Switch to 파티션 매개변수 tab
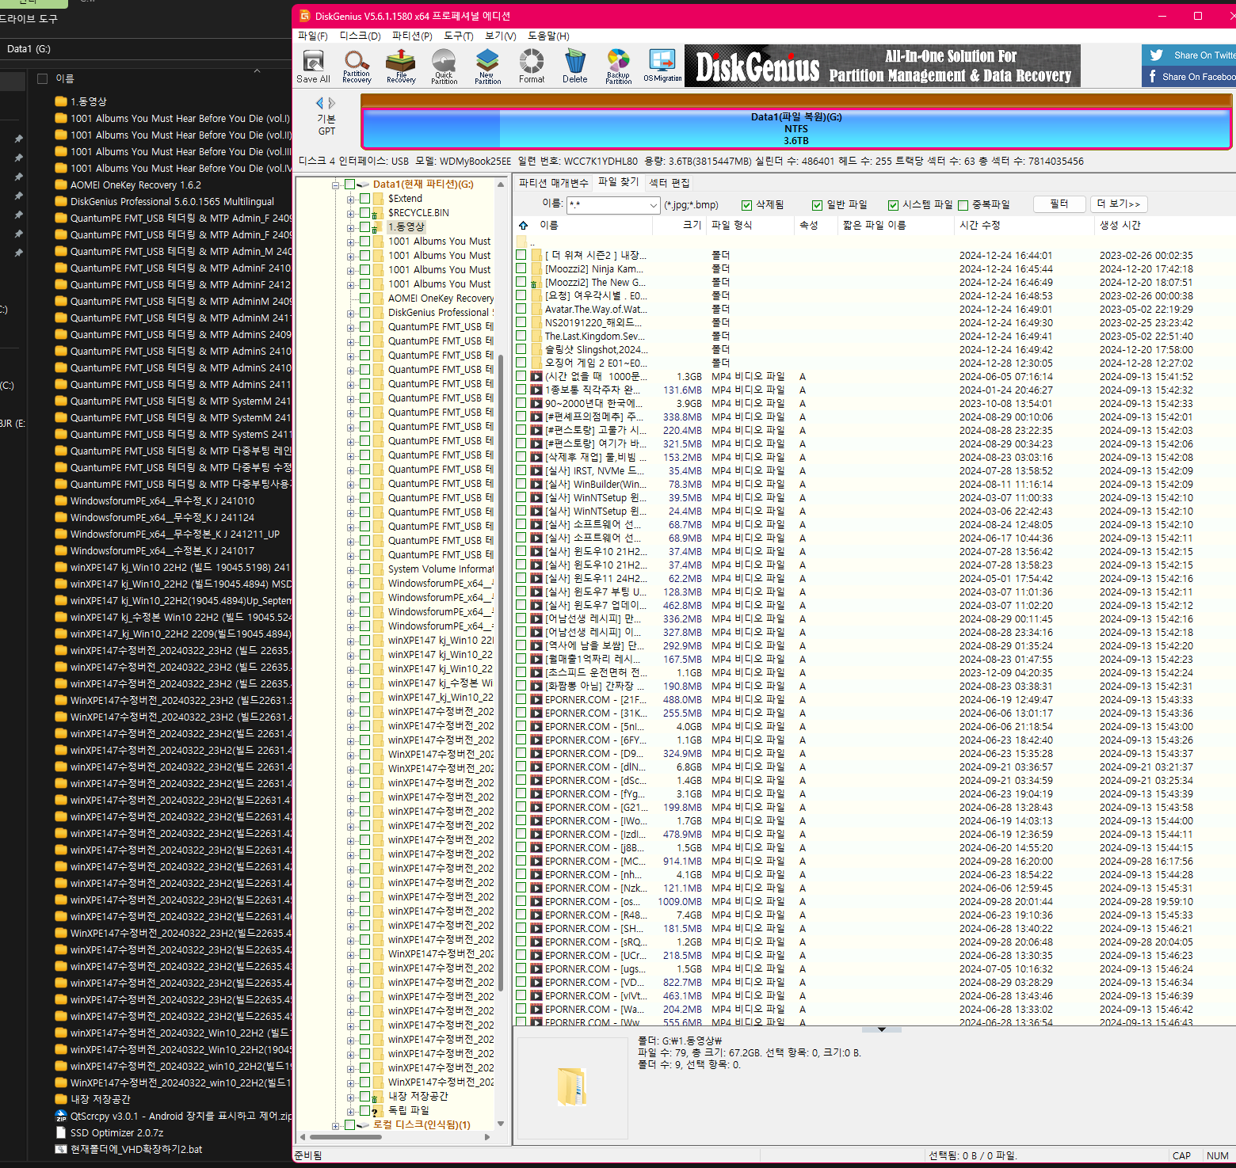This screenshot has height=1168, width=1236. pos(553,183)
